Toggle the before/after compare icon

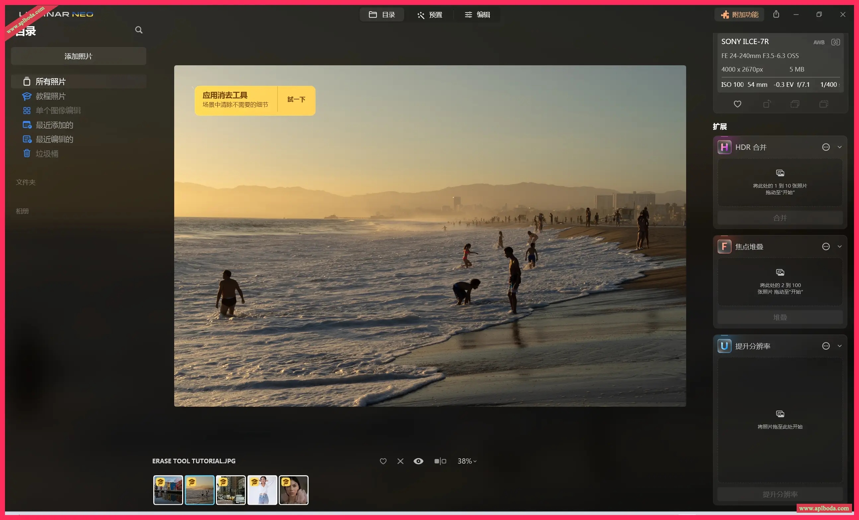click(x=440, y=461)
